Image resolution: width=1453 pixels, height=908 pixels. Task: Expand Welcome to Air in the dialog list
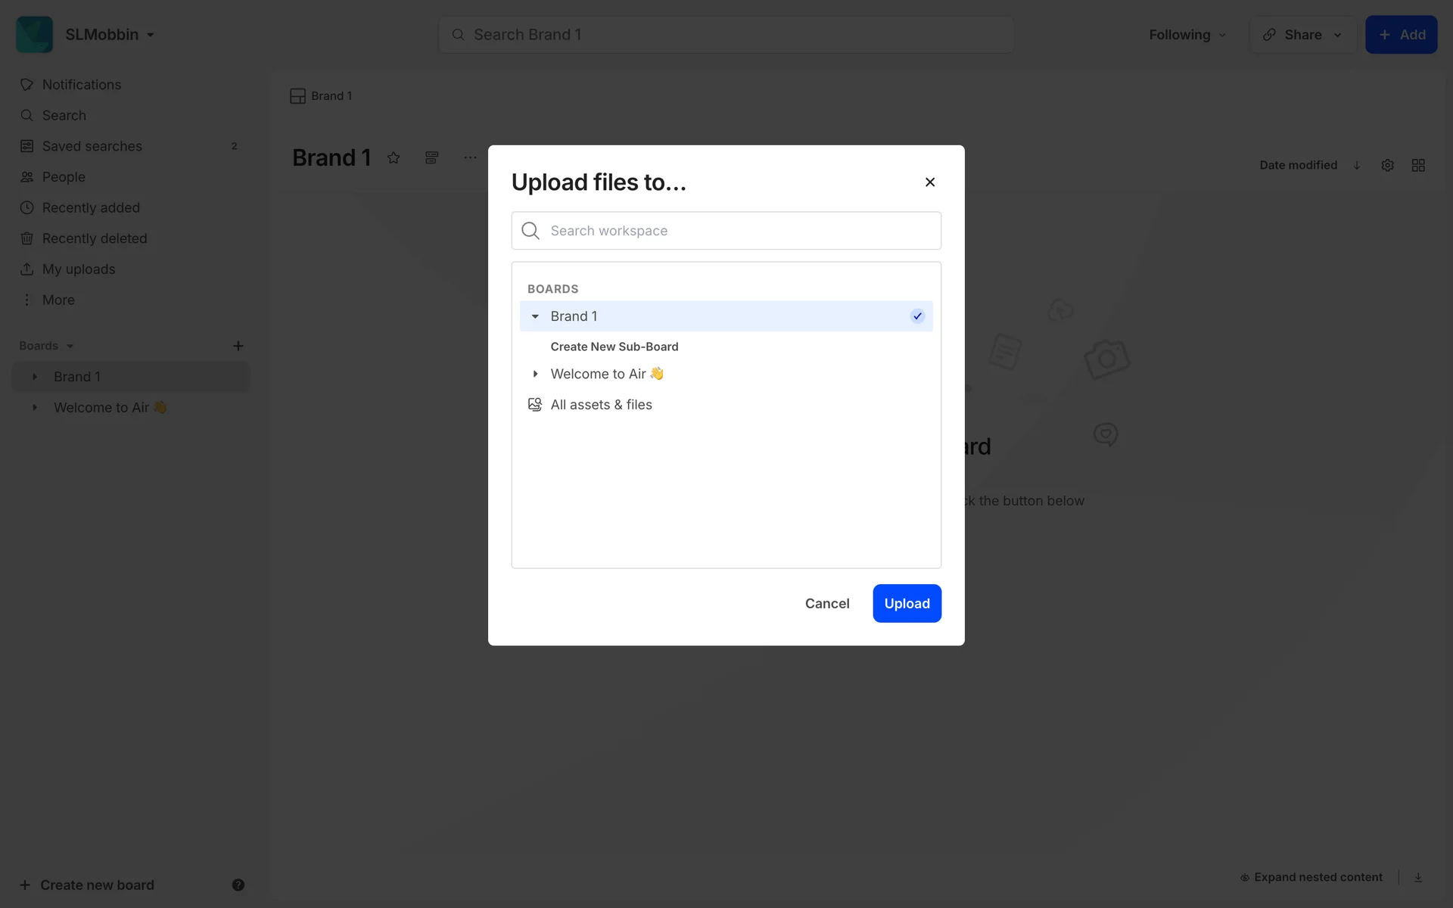tap(535, 374)
